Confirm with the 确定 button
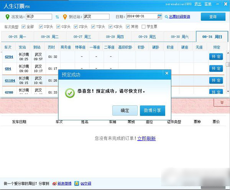 pos(125,110)
